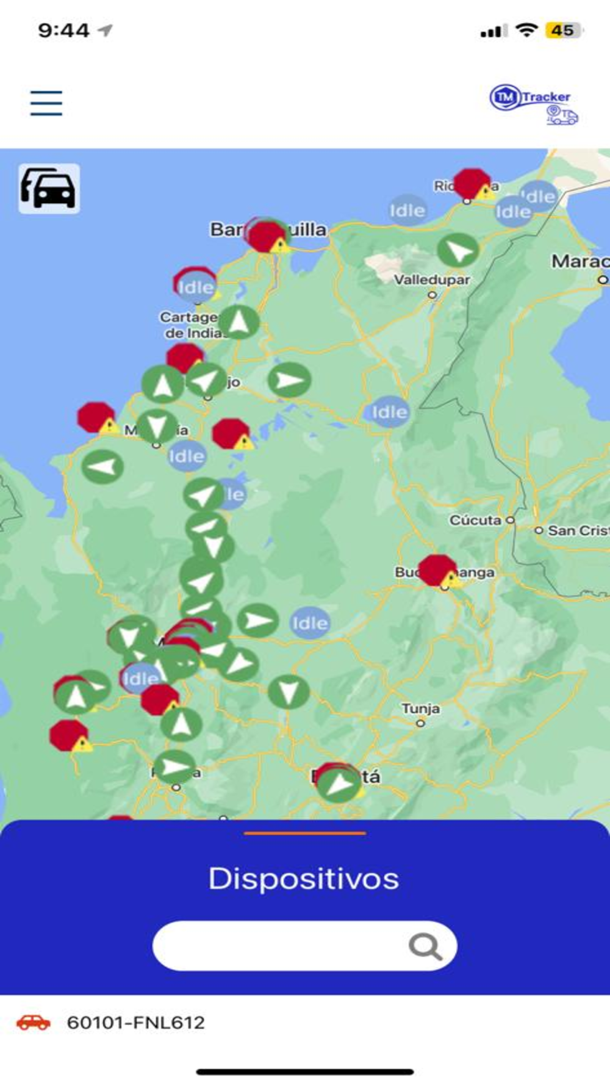This screenshot has width=610, height=1085.
Task: Select the red stopped marker east of Montería
Action: (231, 434)
